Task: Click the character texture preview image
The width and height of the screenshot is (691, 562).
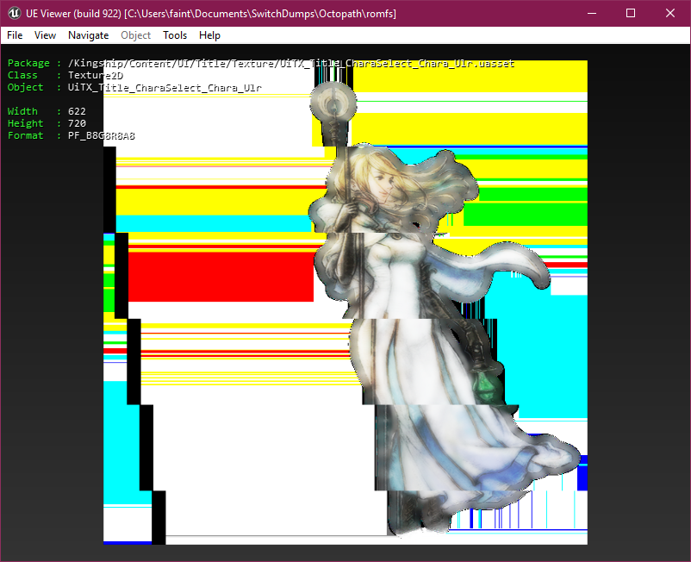Action: pyautogui.click(x=345, y=303)
